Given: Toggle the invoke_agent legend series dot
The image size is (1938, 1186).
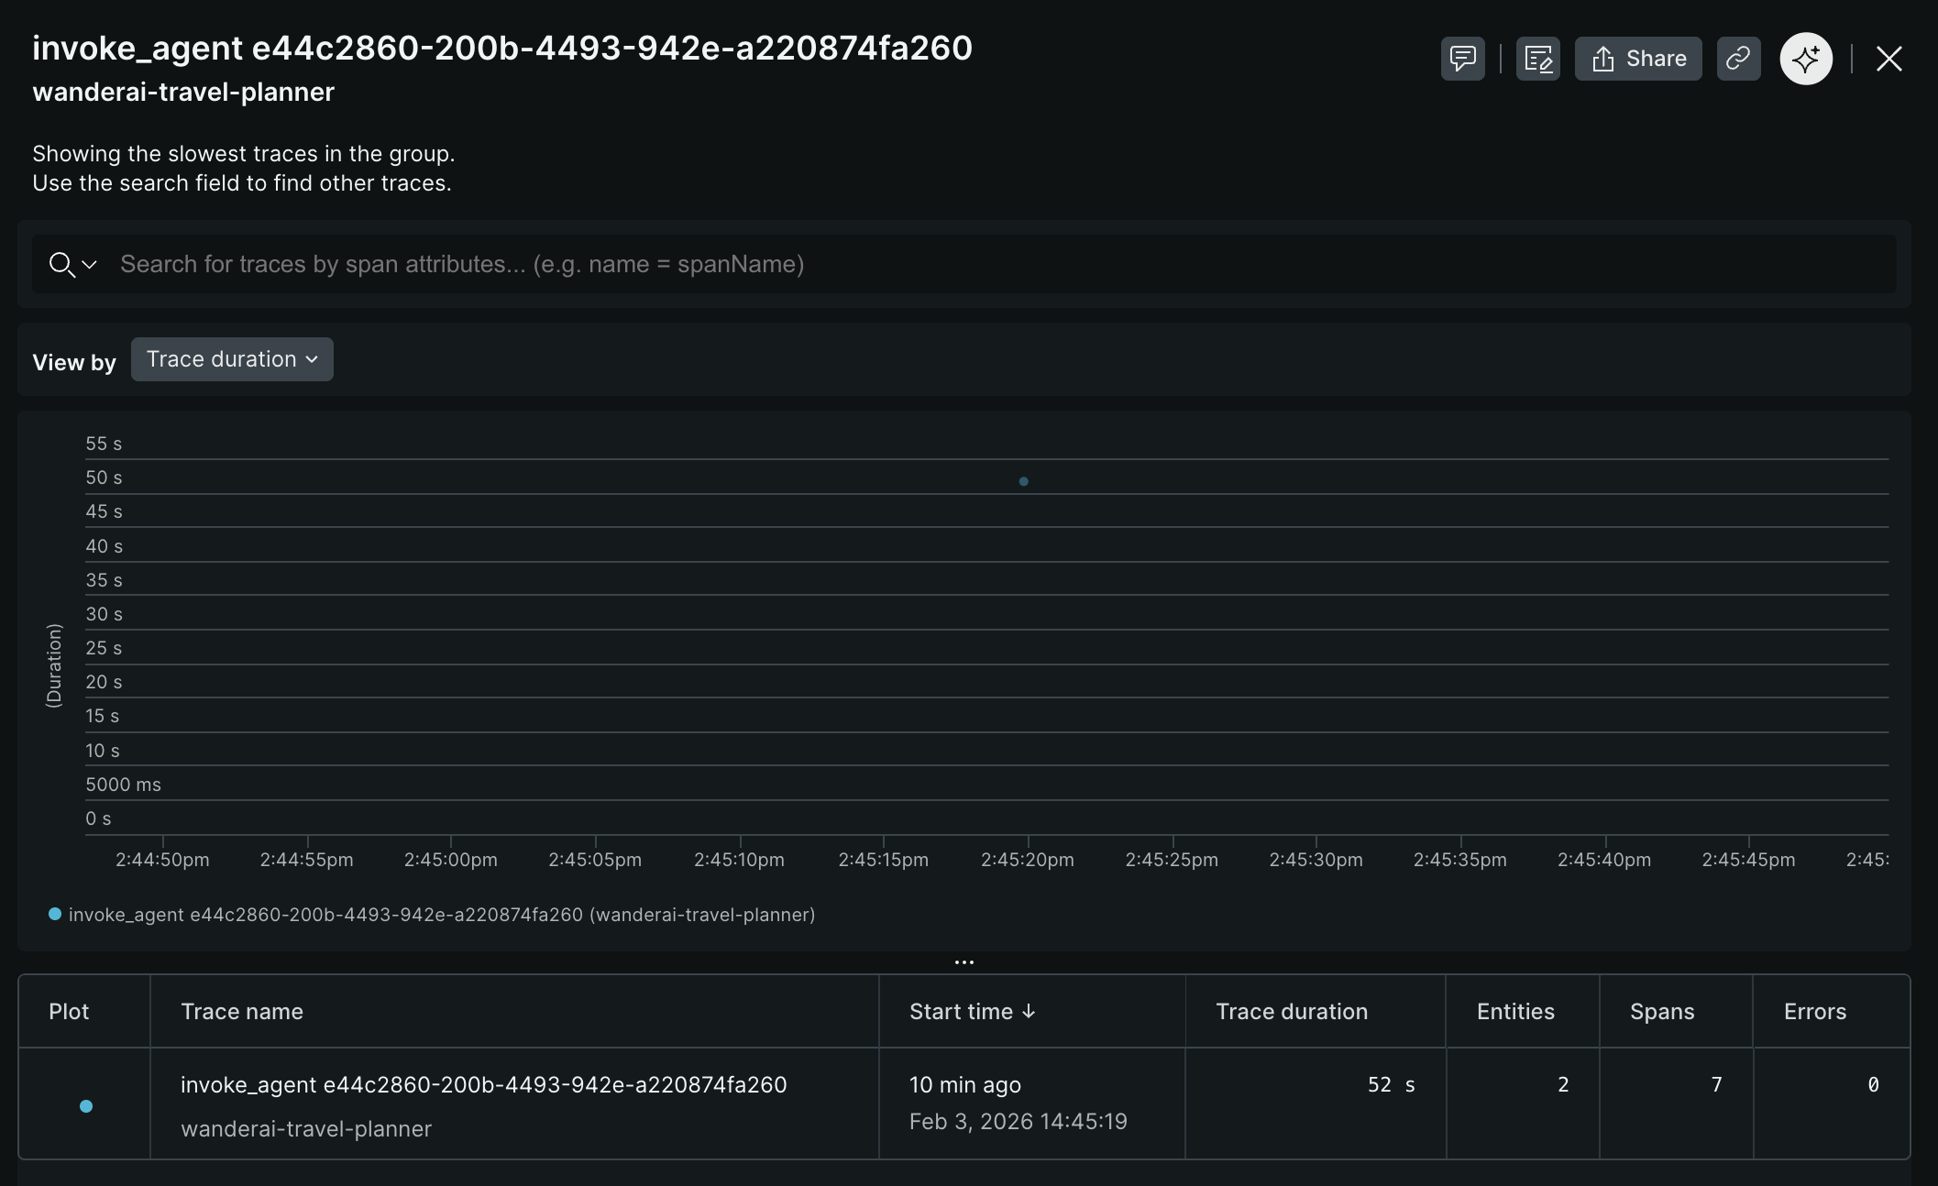Looking at the screenshot, I should (55, 914).
